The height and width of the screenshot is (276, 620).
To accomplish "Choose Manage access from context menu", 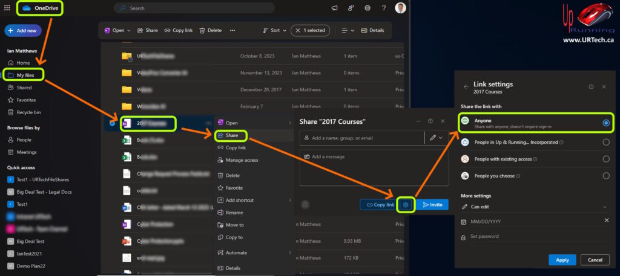I will (242, 160).
